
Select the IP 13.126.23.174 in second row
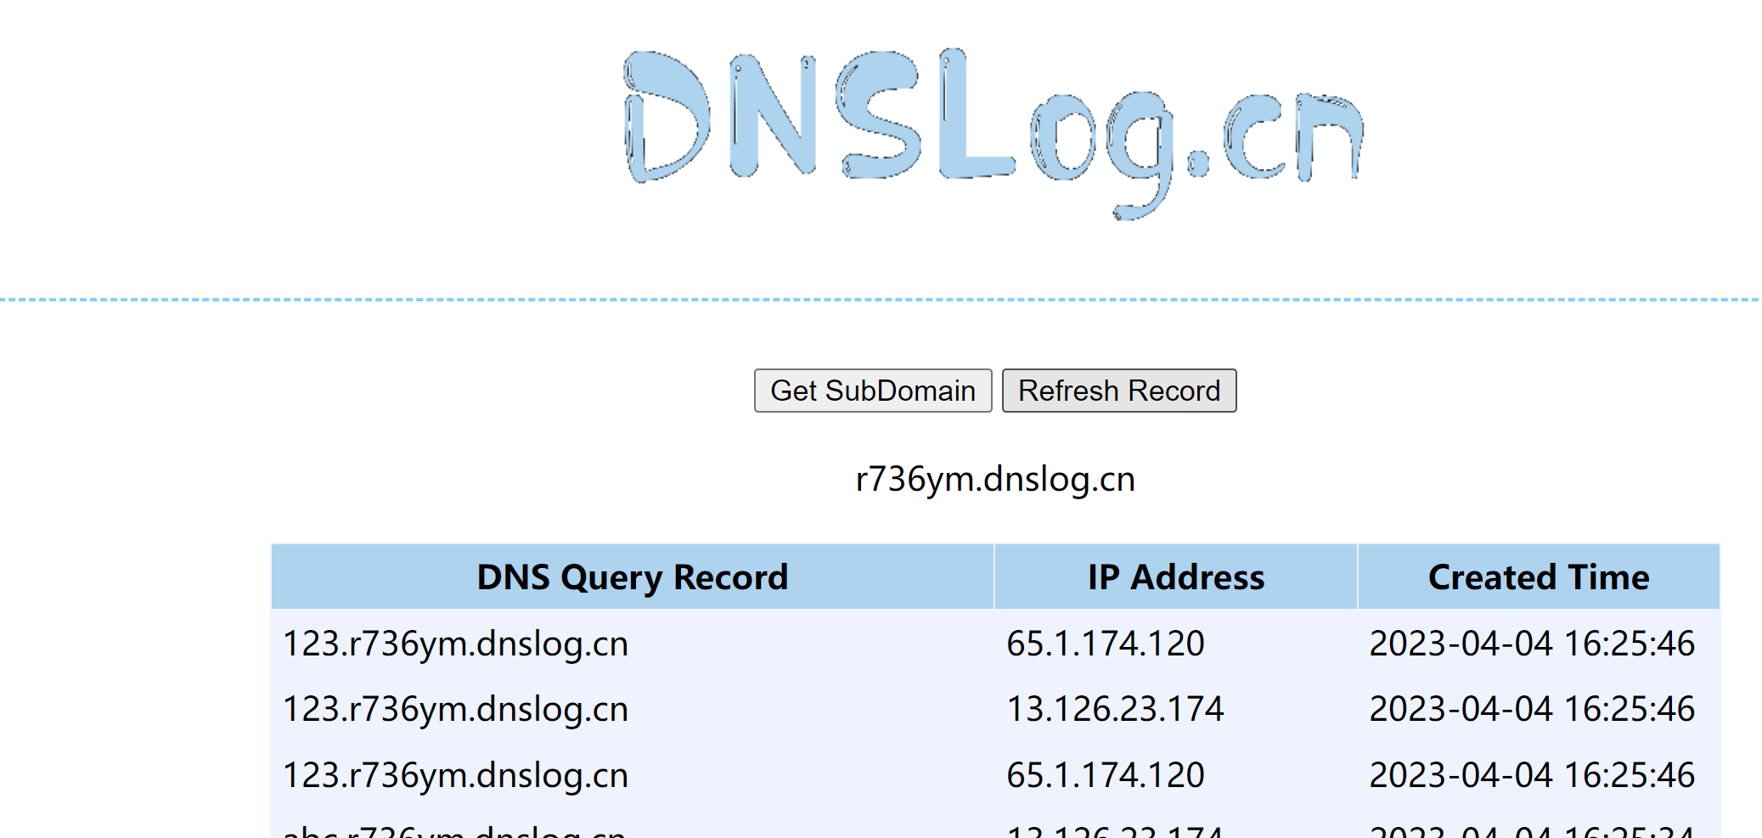pyautogui.click(x=1115, y=709)
